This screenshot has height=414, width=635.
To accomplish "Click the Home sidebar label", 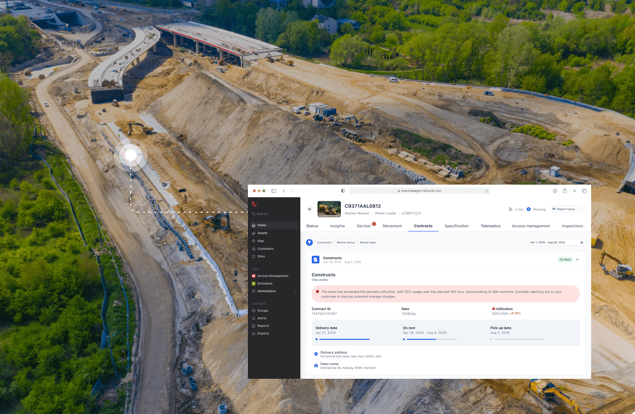I will 262,225.
